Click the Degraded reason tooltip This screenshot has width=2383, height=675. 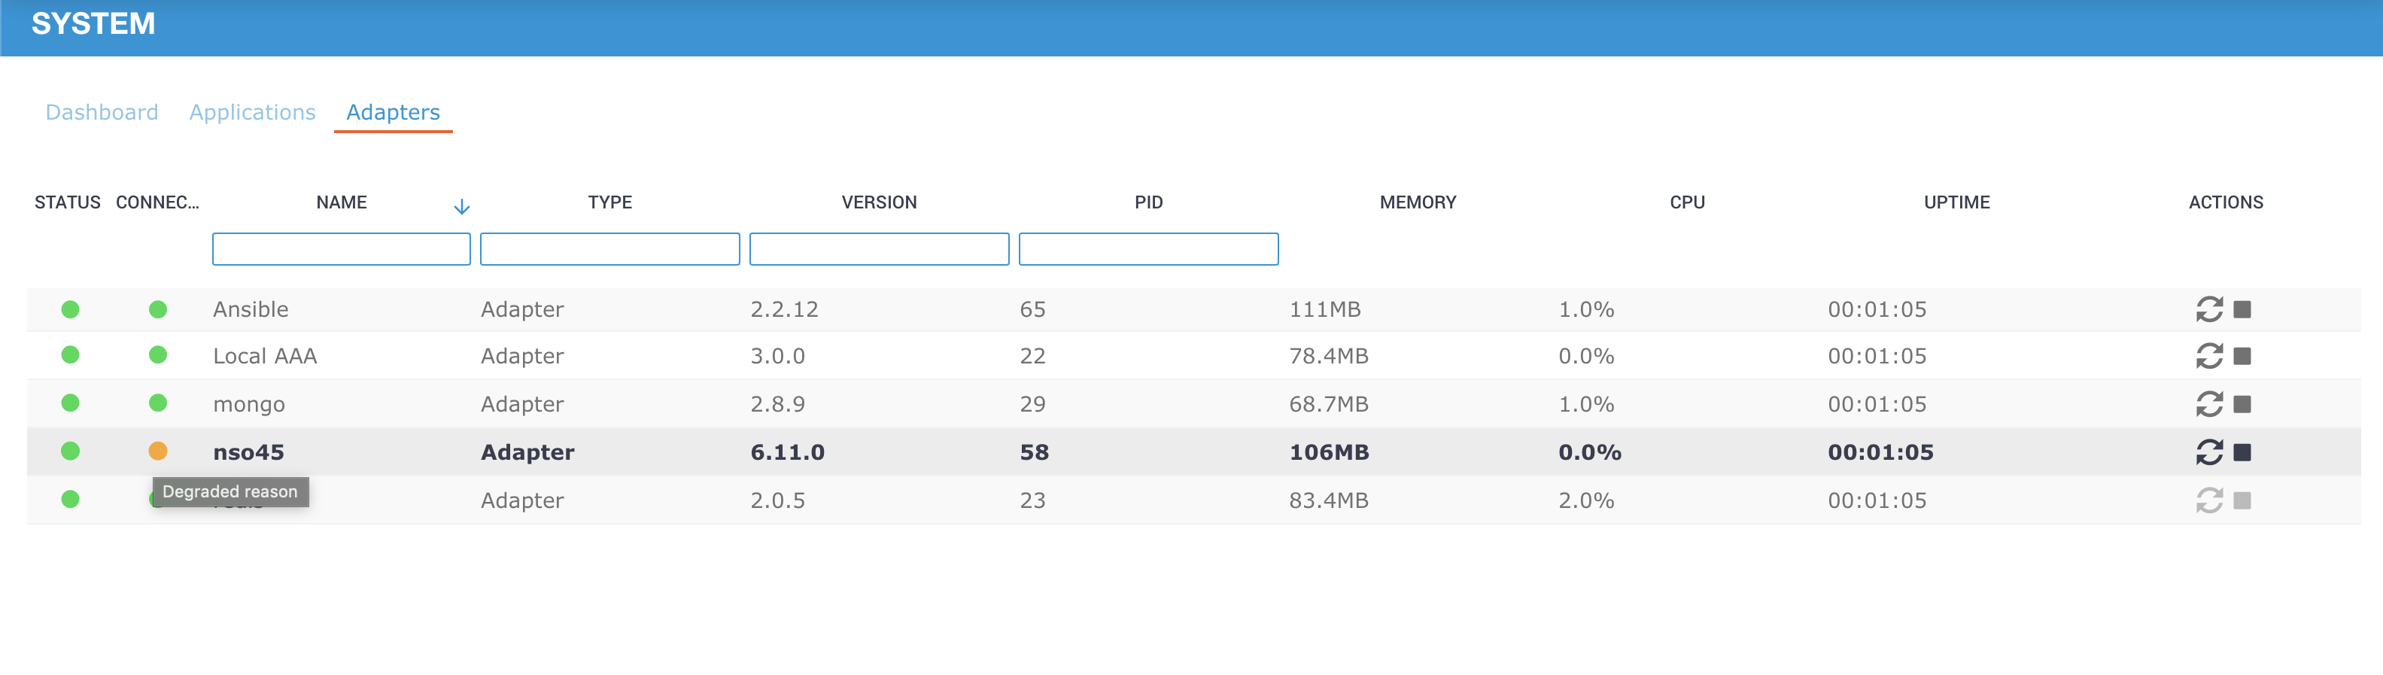tap(230, 492)
